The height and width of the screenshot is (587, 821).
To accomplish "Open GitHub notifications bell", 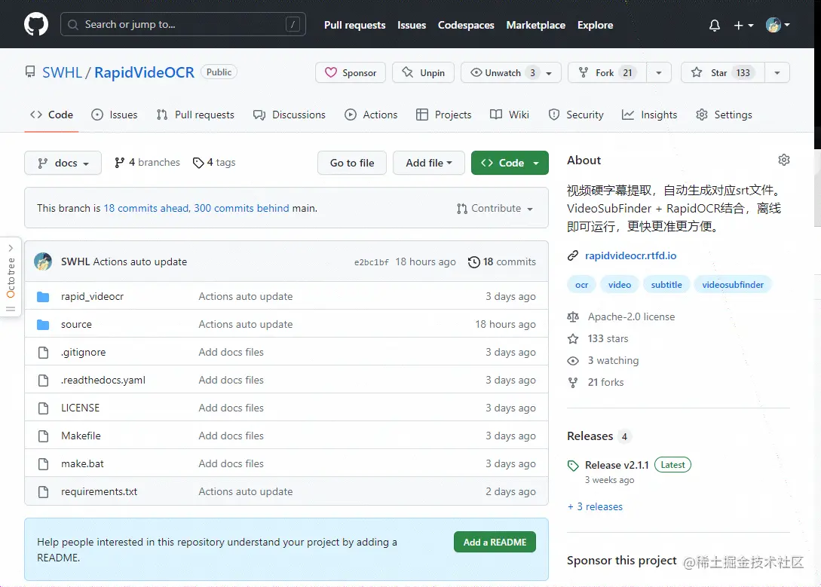I will (714, 25).
